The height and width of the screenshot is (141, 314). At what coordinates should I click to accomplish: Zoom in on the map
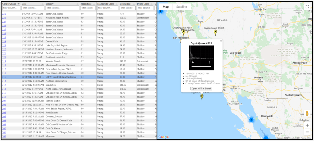pos(307,125)
